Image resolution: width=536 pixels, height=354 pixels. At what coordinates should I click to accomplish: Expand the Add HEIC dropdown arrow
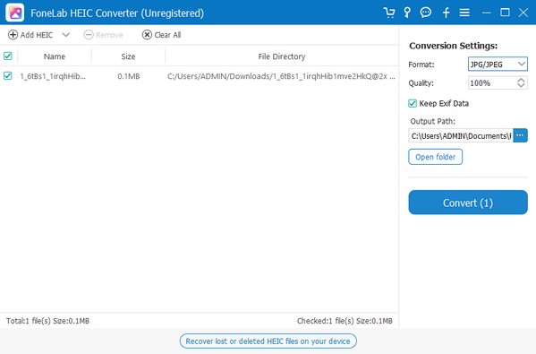pos(66,35)
